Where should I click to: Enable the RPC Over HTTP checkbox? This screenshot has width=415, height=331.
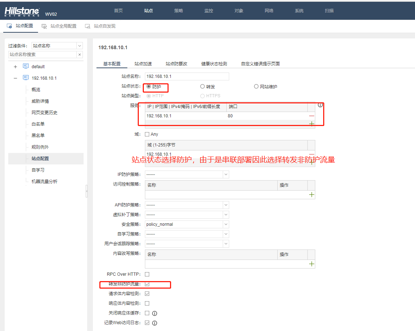[x=147, y=274]
